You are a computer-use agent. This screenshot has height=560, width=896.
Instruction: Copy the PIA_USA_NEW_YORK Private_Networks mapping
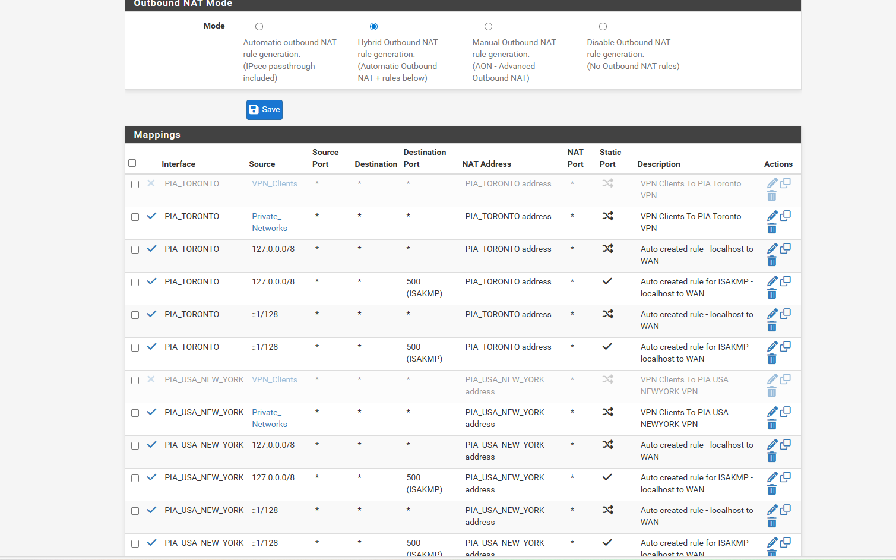click(x=785, y=412)
